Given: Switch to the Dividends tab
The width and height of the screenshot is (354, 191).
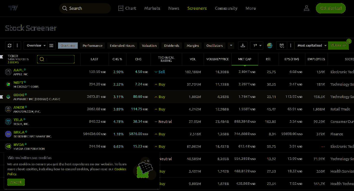Looking at the screenshot, I should 172,46.
